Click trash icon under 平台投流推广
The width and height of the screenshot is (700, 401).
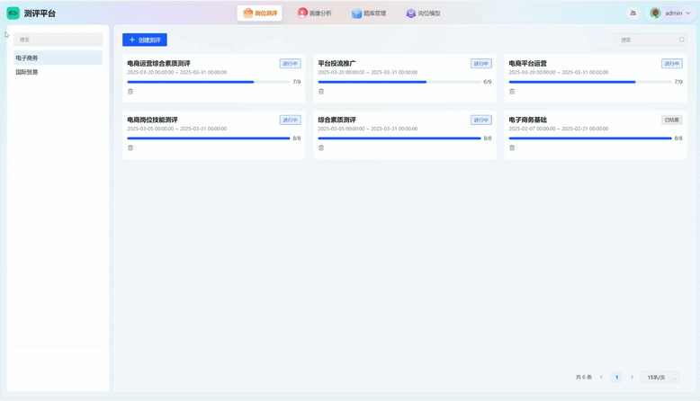321,92
